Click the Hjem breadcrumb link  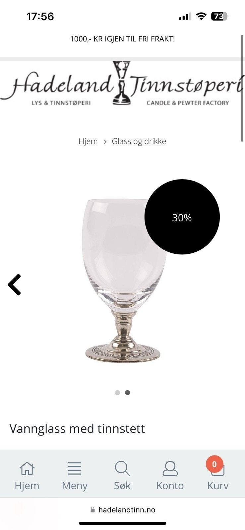point(88,141)
